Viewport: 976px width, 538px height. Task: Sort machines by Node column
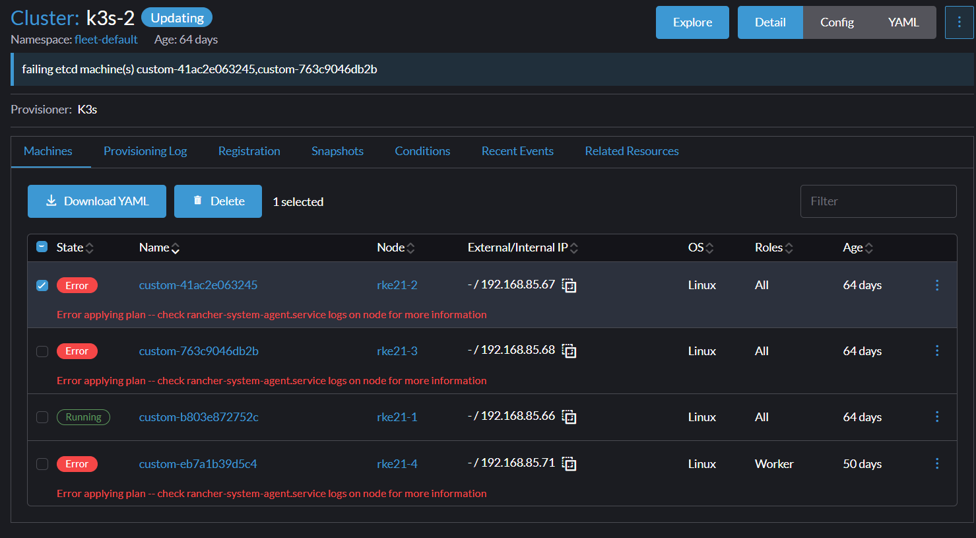[x=396, y=248]
